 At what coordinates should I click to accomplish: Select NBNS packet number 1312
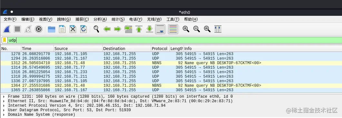pos(171,63)
